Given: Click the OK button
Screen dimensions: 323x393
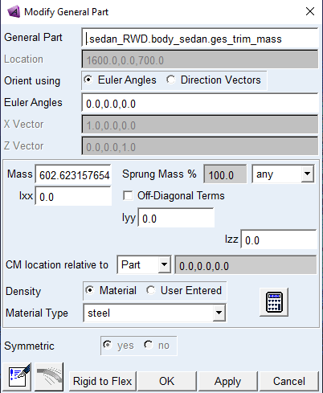Looking at the screenshot, I should tap(166, 381).
